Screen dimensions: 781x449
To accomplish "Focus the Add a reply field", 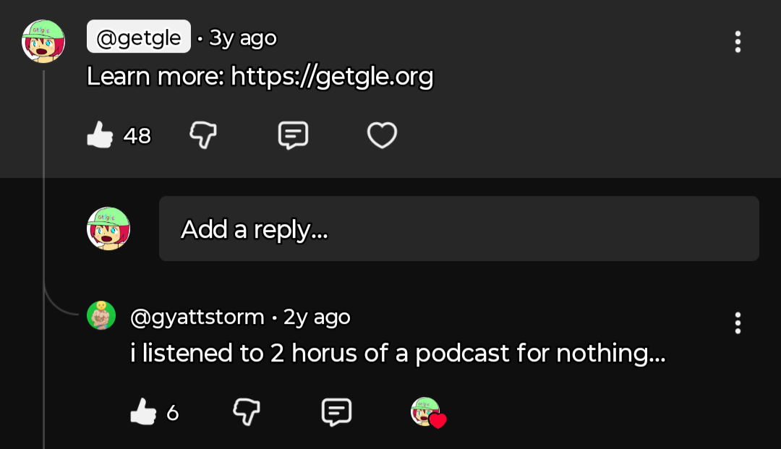I will pyautogui.click(x=458, y=228).
